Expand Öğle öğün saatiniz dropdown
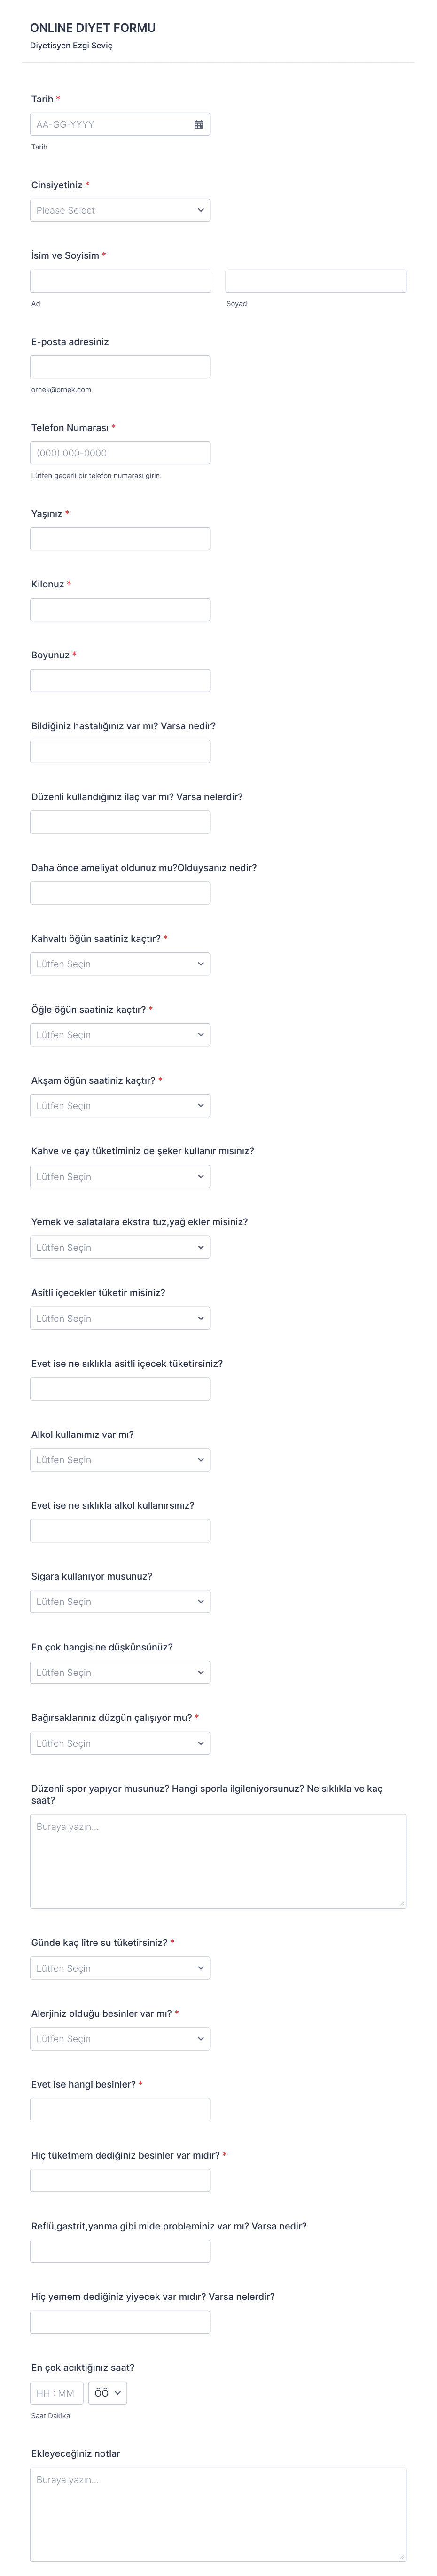Screen dimensions: 437x2576 point(120,1035)
